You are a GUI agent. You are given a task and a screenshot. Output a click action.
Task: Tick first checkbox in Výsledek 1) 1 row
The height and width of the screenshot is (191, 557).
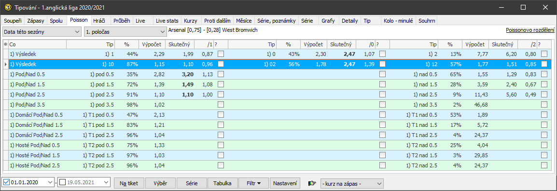pos(221,54)
